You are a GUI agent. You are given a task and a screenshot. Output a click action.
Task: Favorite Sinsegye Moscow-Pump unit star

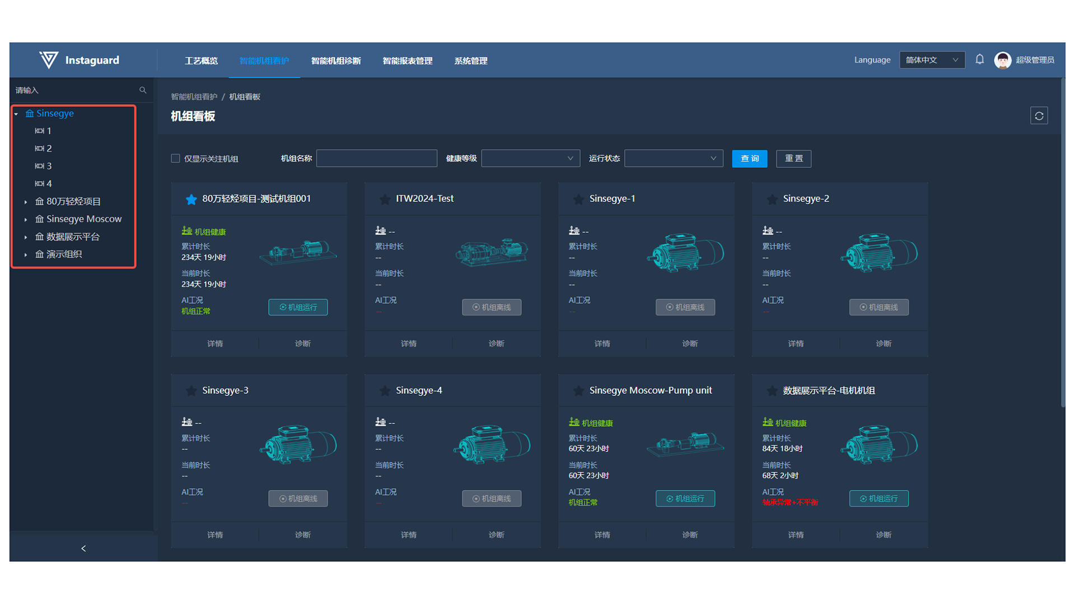(578, 391)
